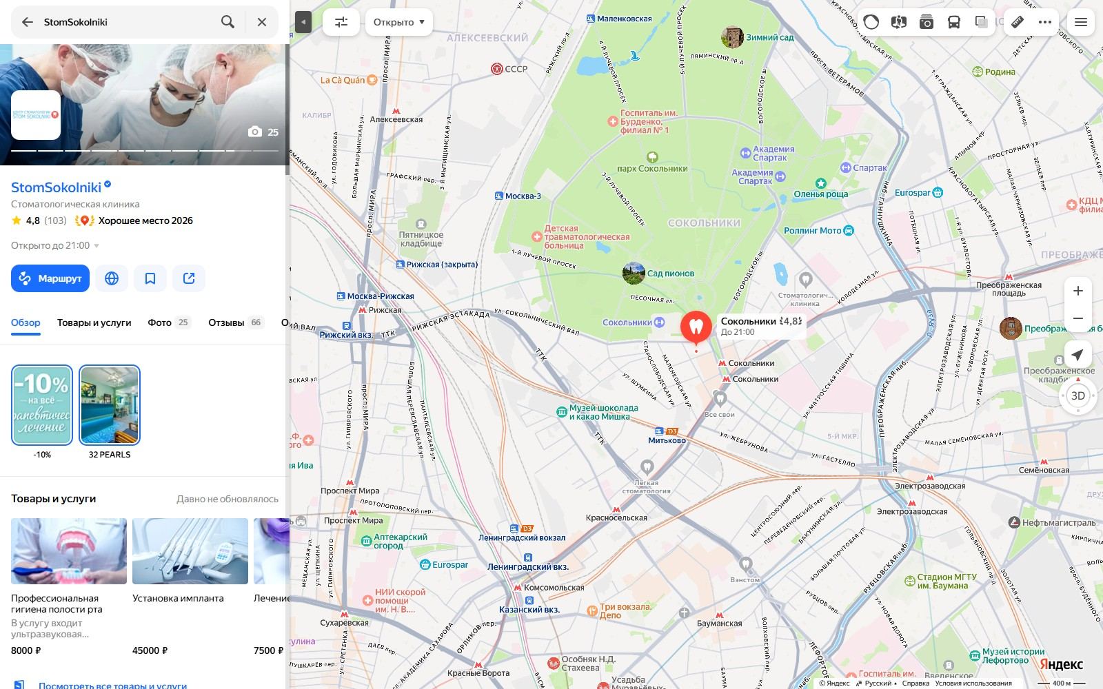Focus the StomSokolniki search field
Screen dimensions: 1103x689
pyautogui.click(x=128, y=22)
